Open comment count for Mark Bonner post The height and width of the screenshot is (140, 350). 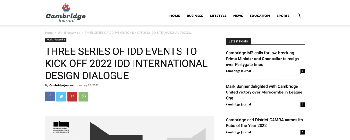tap(302, 105)
